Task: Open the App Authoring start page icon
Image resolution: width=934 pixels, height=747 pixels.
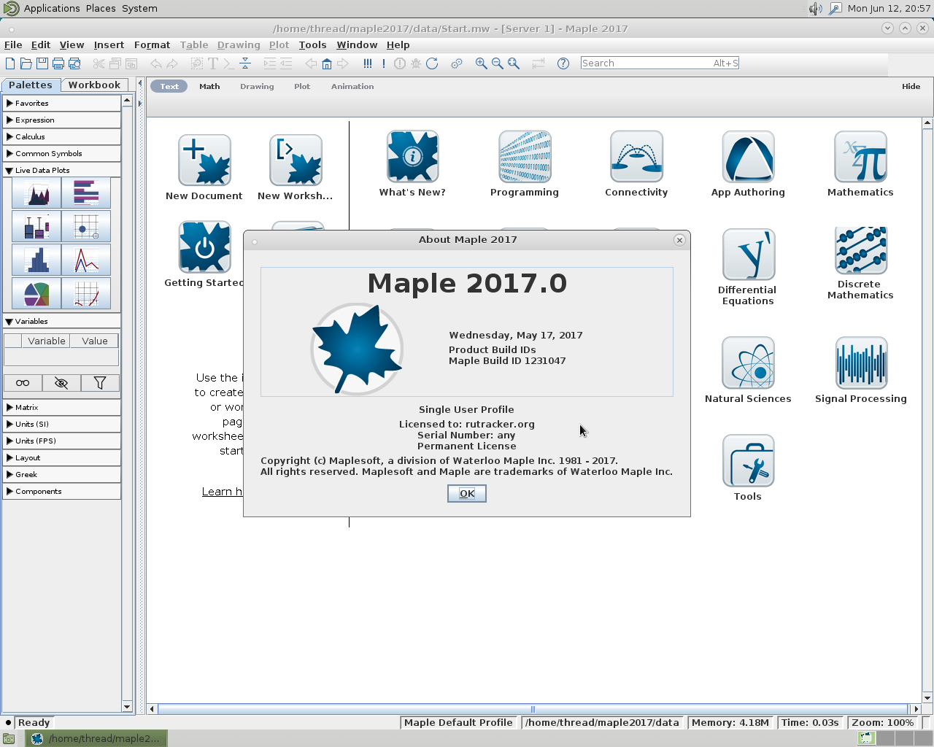Action: click(748, 157)
